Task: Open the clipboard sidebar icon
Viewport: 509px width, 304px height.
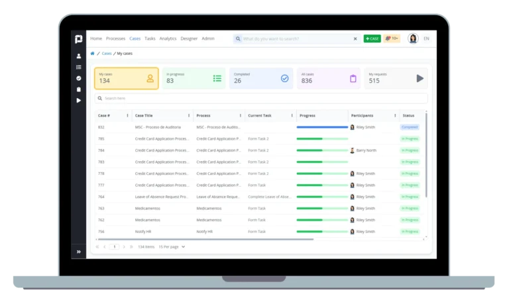Action: point(79,89)
